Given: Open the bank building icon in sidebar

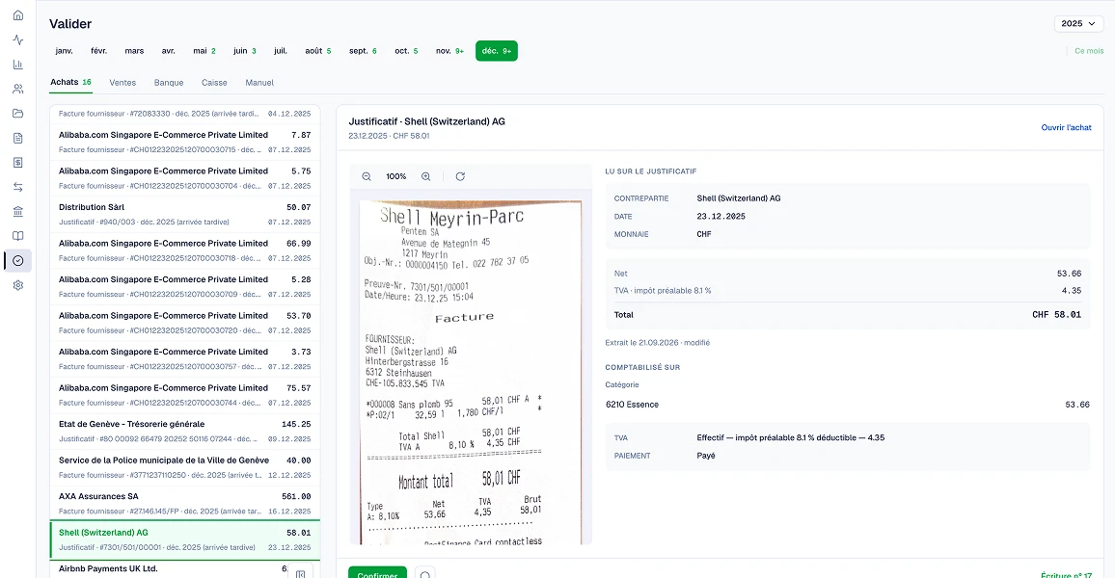Looking at the screenshot, I should pyautogui.click(x=18, y=212).
